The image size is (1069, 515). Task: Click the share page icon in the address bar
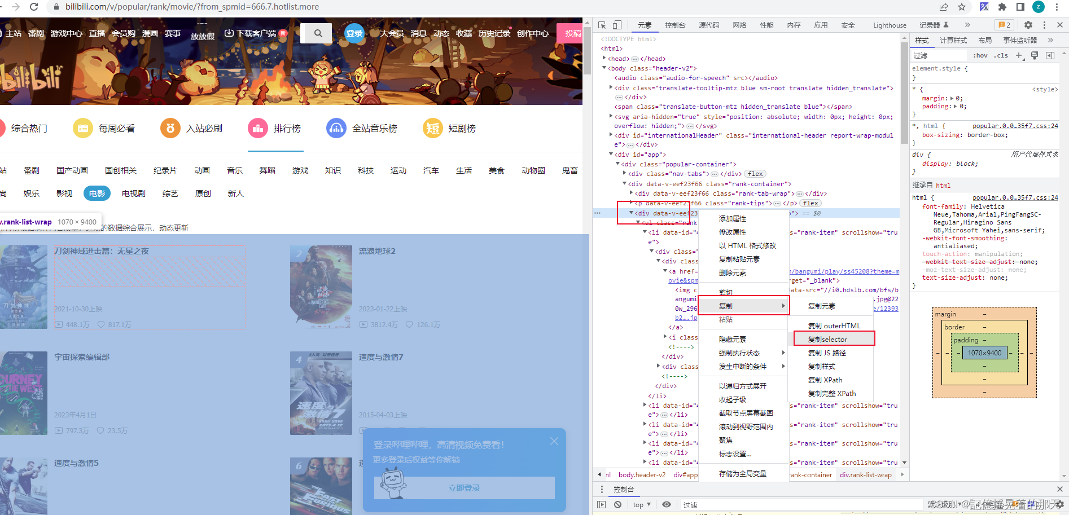944,7
